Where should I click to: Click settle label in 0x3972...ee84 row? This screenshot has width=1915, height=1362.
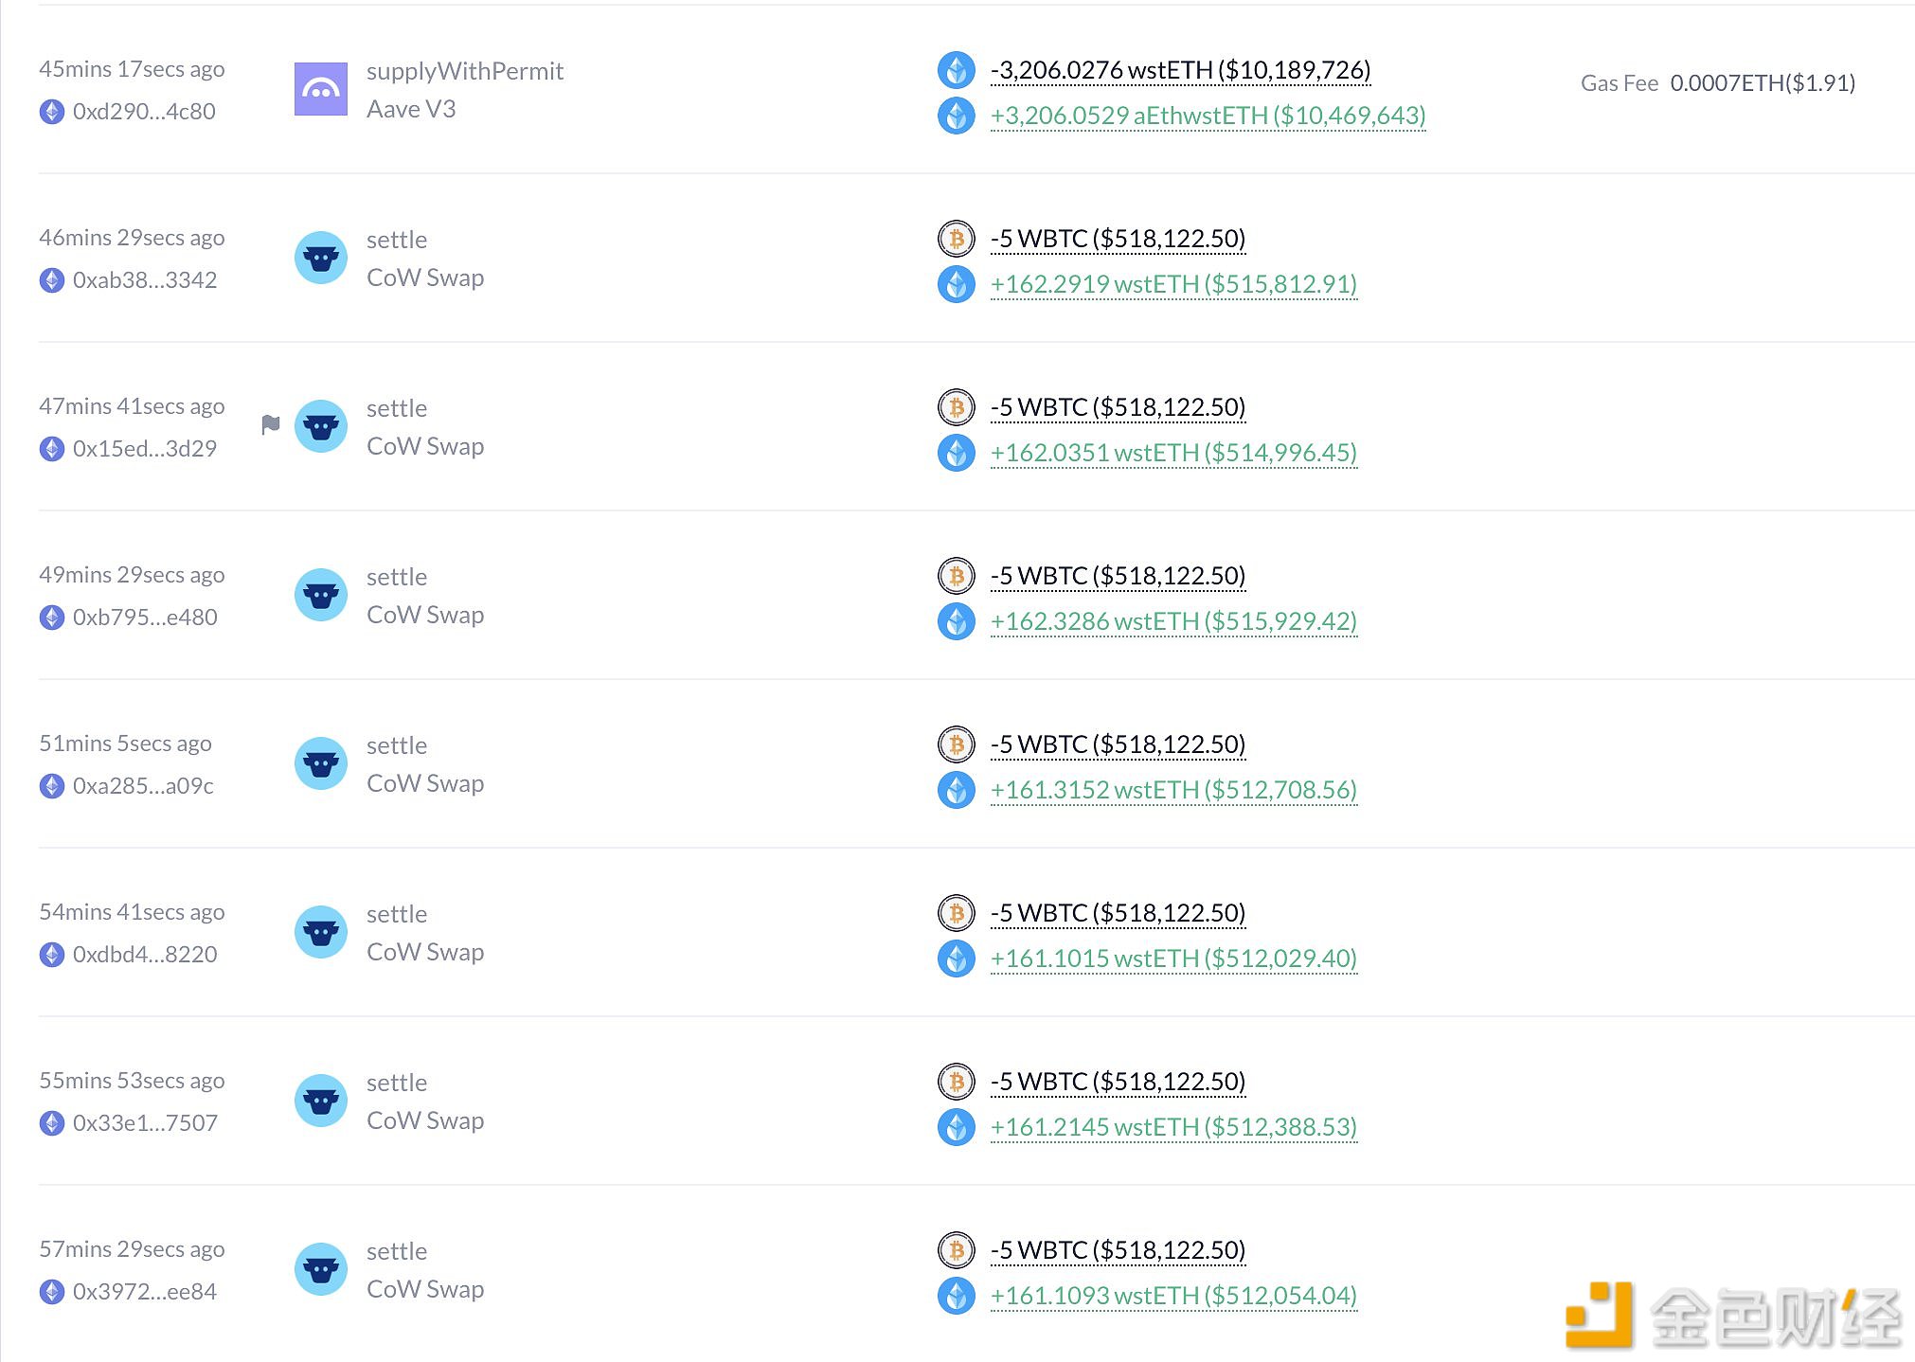click(397, 1251)
